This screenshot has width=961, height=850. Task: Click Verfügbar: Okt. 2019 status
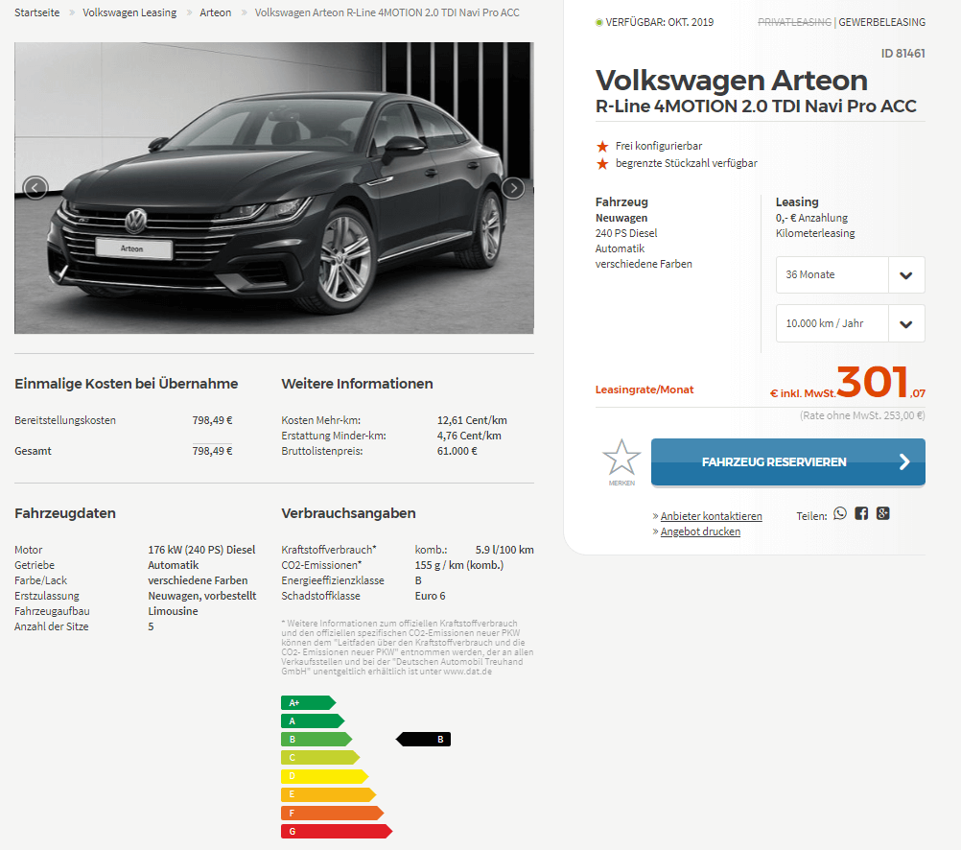pyautogui.click(x=654, y=22)
